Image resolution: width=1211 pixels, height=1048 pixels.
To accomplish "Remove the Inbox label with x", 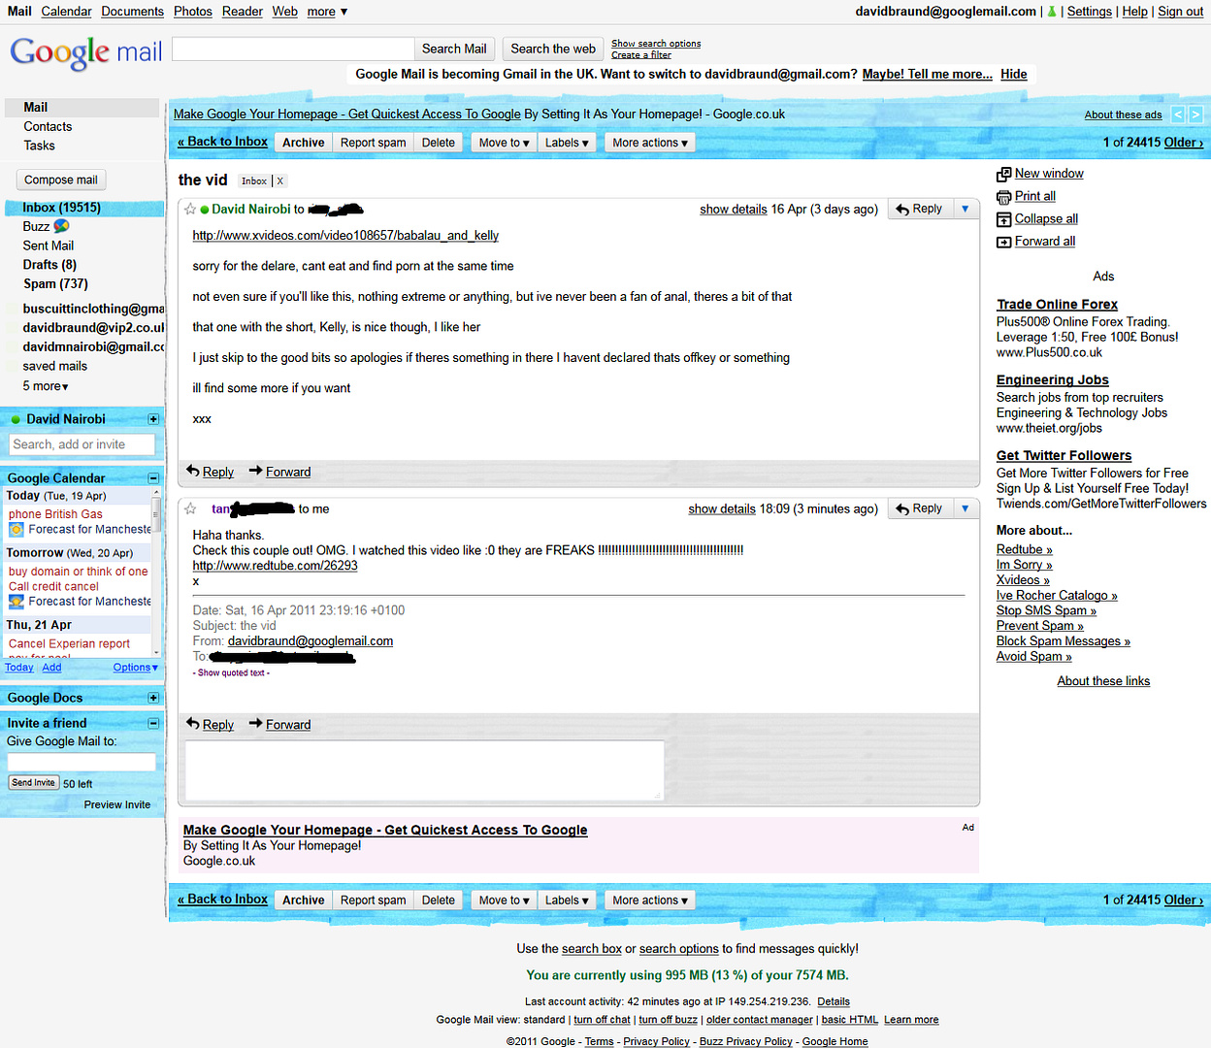I will (279, 181).
